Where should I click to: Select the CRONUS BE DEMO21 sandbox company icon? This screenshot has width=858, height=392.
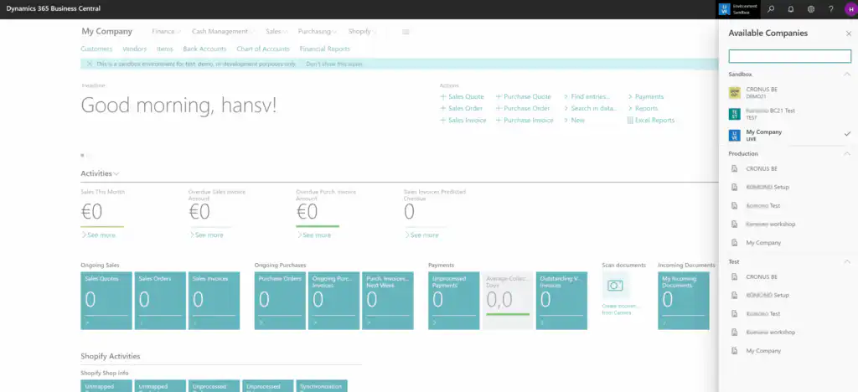click(x=735, y=92)
